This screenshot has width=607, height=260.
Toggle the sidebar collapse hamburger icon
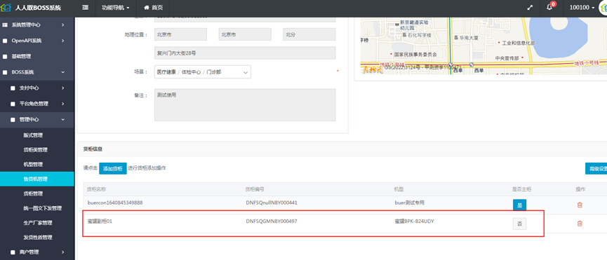point(85,8)
